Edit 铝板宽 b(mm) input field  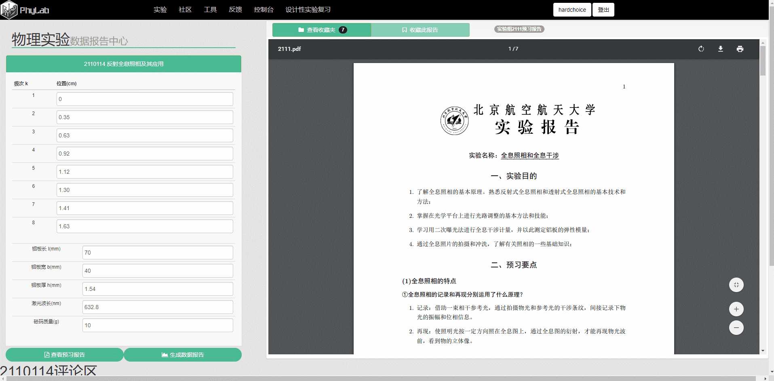pyautogui.click(x=158, y=271)
